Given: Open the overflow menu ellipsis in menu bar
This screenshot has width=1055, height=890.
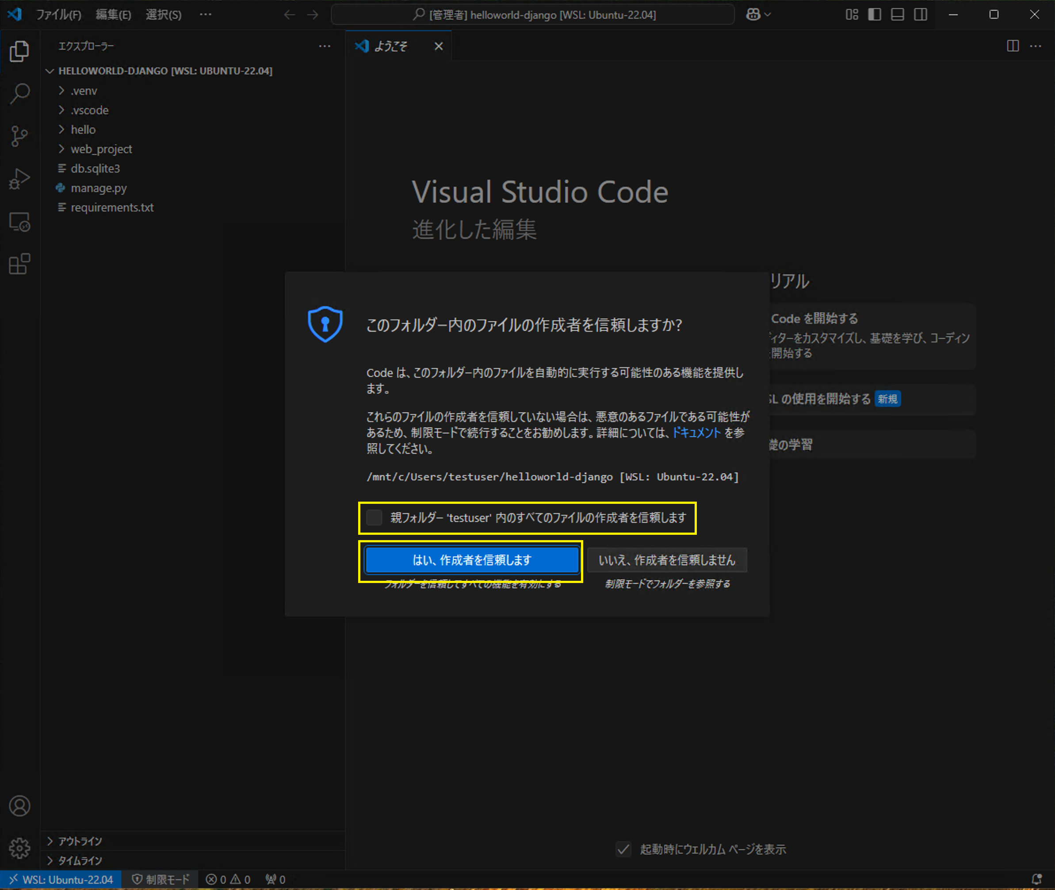Looking at the screenshot, I should coord(205,15).
